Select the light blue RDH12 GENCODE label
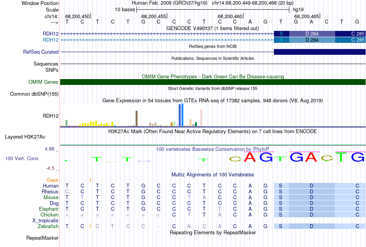The image size is (366, 247). (x=50, y=40)
